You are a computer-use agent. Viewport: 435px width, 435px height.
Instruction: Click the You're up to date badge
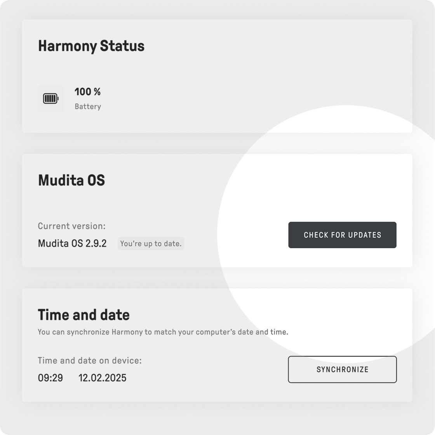[151, 244]
